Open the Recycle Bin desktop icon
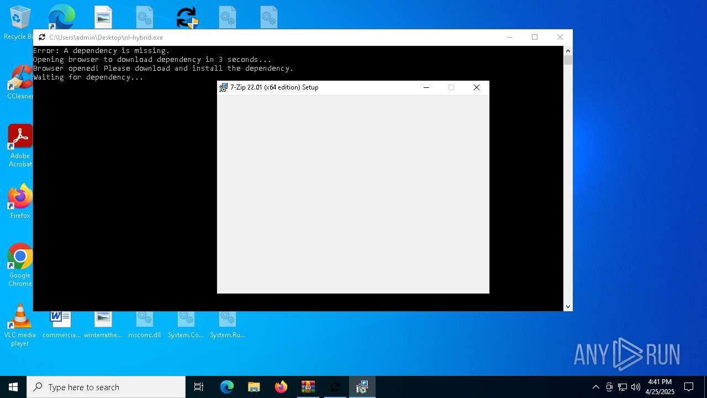This screenshot has height=398, width=707. 20,23
